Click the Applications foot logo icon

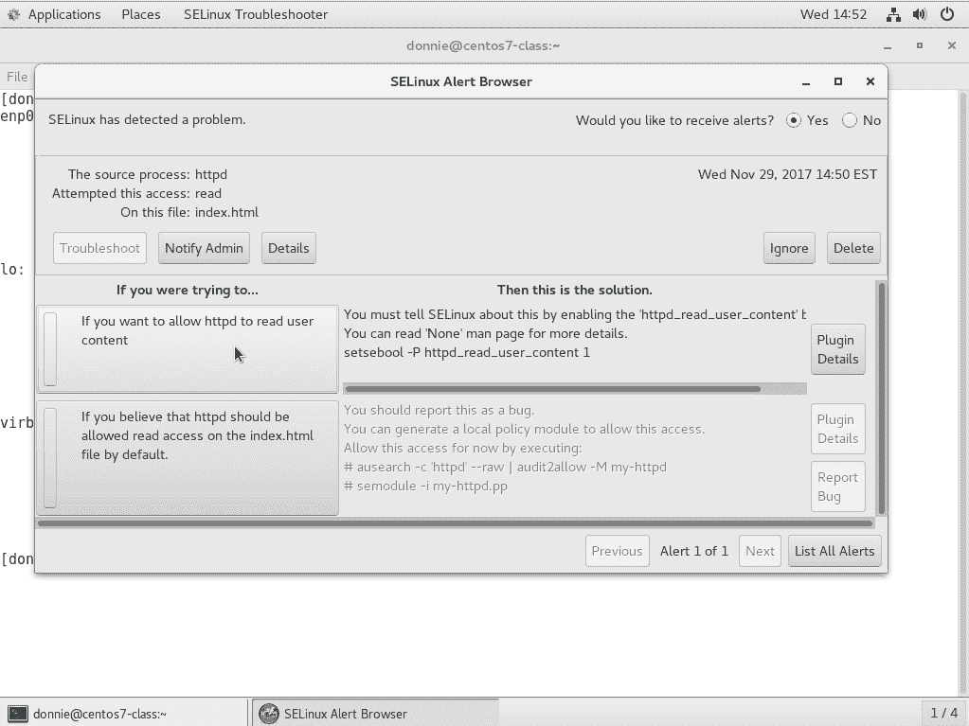coord(13,14)
